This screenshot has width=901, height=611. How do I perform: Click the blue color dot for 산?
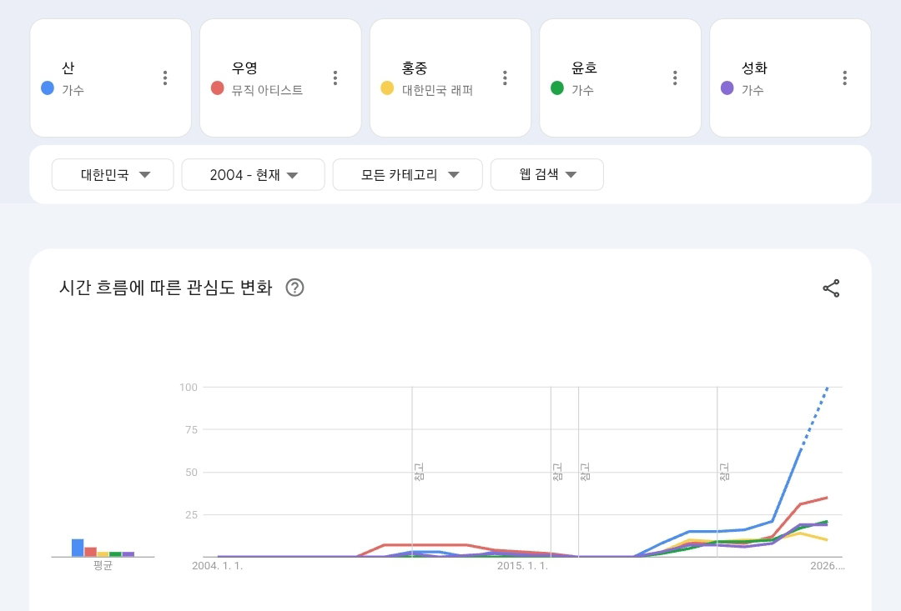point(48,88)
